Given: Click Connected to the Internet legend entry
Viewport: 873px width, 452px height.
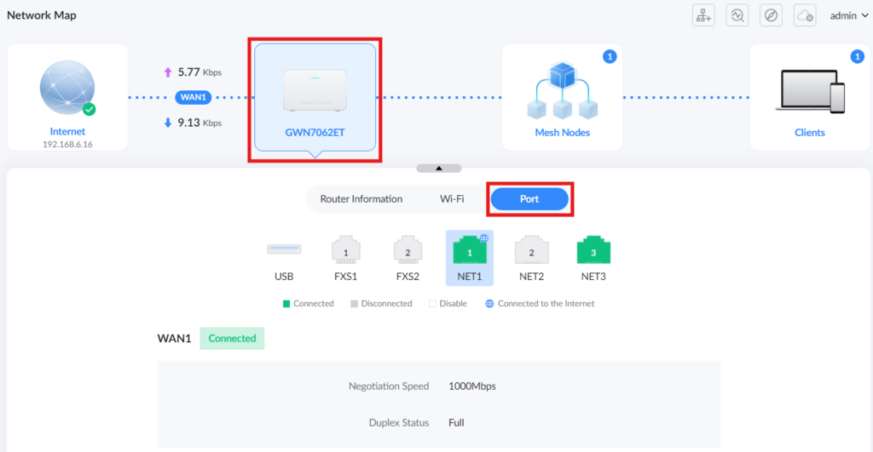Looking at the screenshot, I should (x=540, y=304).
